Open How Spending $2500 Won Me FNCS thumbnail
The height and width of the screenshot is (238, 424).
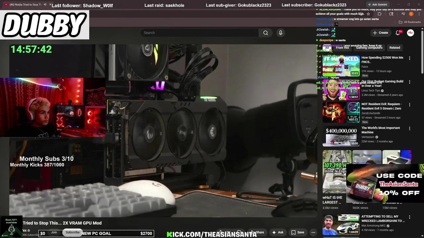pyautogui.click(x=341, y=66)
